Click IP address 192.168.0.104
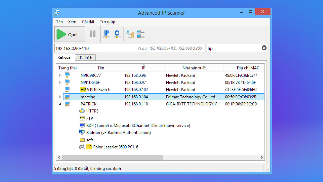 click(x=136, y=97)
